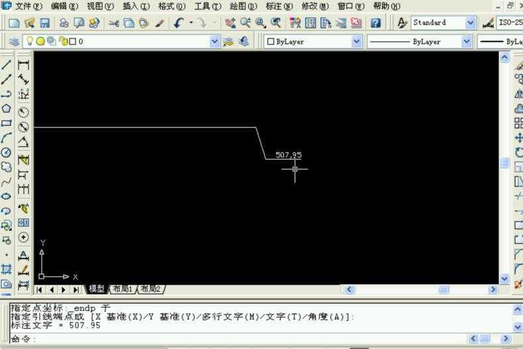
Task: Select the 模型 model tab
Action: coord(97,289)
